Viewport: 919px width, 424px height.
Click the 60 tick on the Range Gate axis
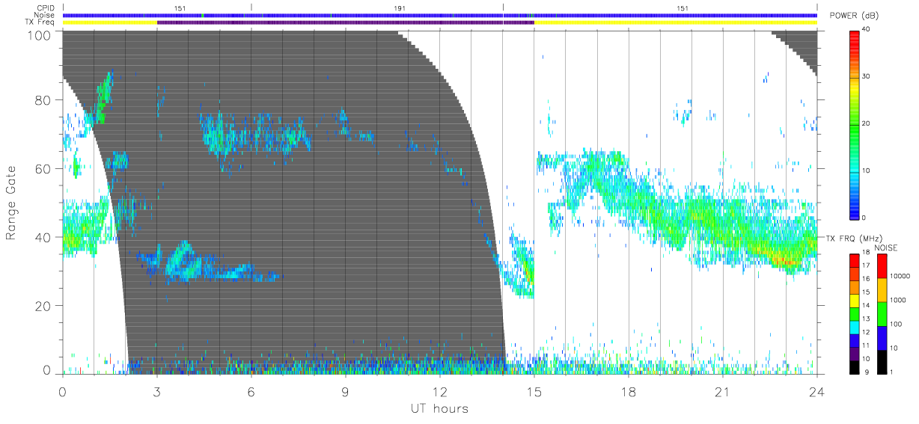point(44,169)
